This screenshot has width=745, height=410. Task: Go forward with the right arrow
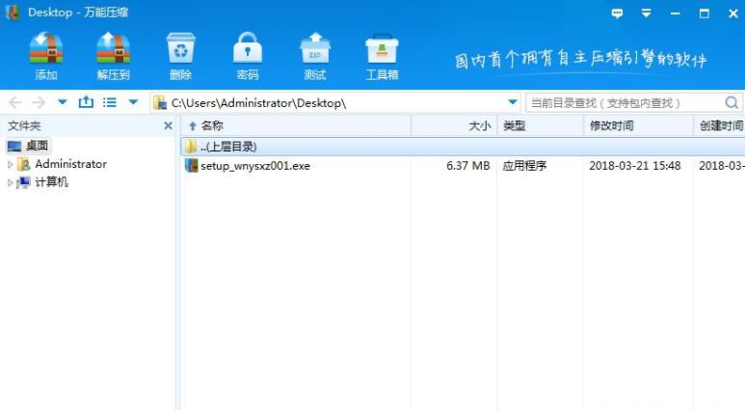tap(39, 102)
